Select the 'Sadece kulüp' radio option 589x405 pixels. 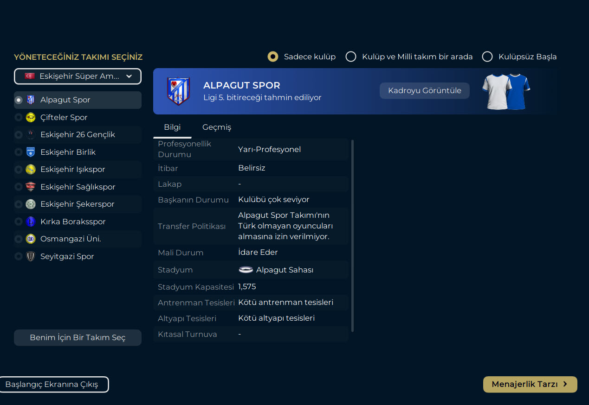pyautogui.click(x=273, y=57)
